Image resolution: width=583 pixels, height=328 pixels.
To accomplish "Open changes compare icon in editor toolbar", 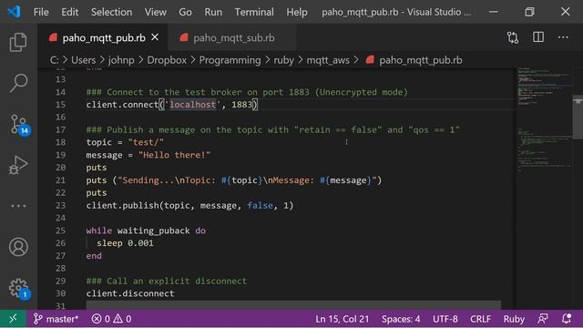I will click(x=513, y=37).
